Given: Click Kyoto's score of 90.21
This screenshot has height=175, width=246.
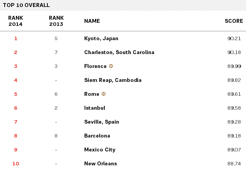Looking at the screenshot, I should coord(234,38).
